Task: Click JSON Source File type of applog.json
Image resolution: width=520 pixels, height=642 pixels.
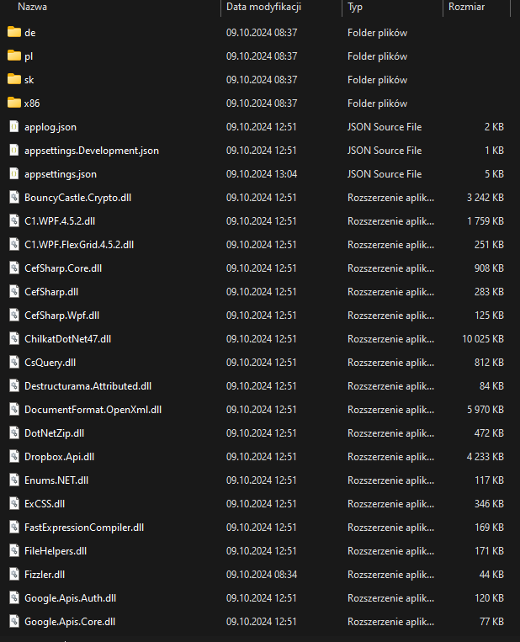Action: click(x=385, y=127)
